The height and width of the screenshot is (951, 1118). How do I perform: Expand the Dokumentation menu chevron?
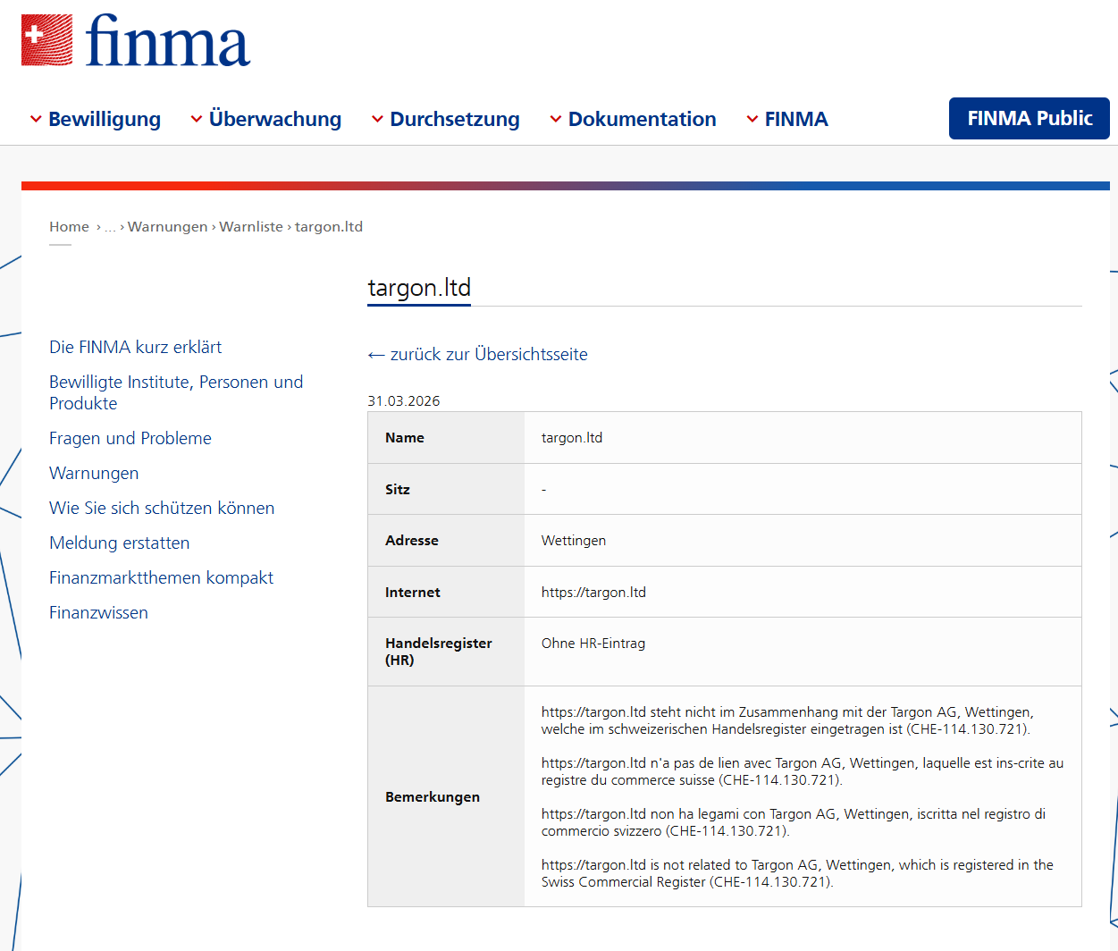(x=556, y=119)
